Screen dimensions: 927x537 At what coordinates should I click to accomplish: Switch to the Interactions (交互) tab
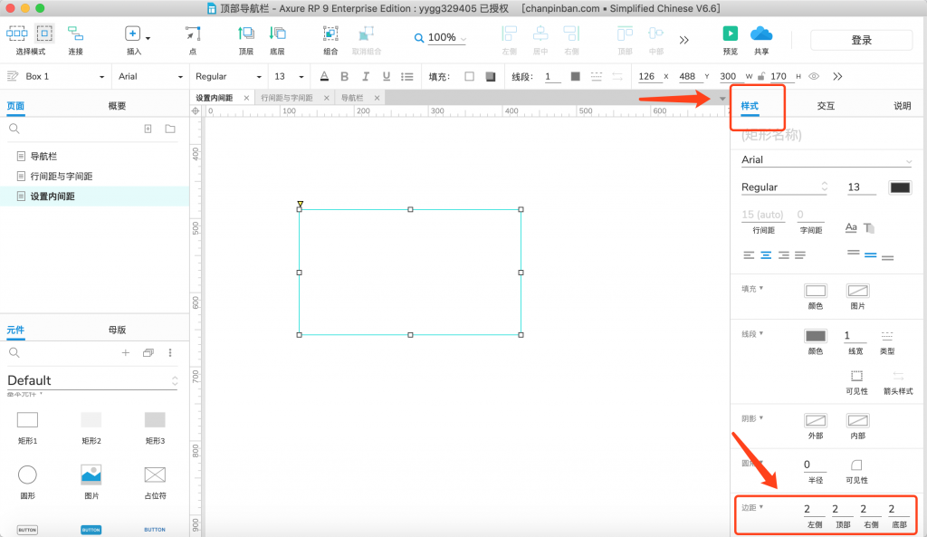point(826,106)
